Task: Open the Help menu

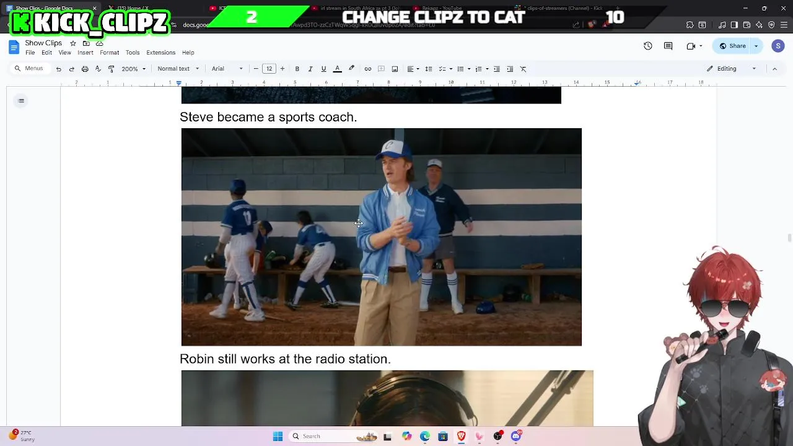Action: click(x=188, y=53)
